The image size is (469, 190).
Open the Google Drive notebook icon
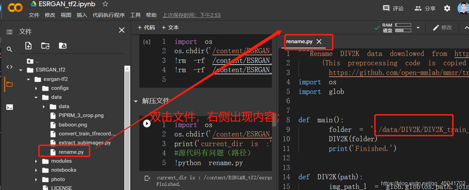tap(34, 4)
